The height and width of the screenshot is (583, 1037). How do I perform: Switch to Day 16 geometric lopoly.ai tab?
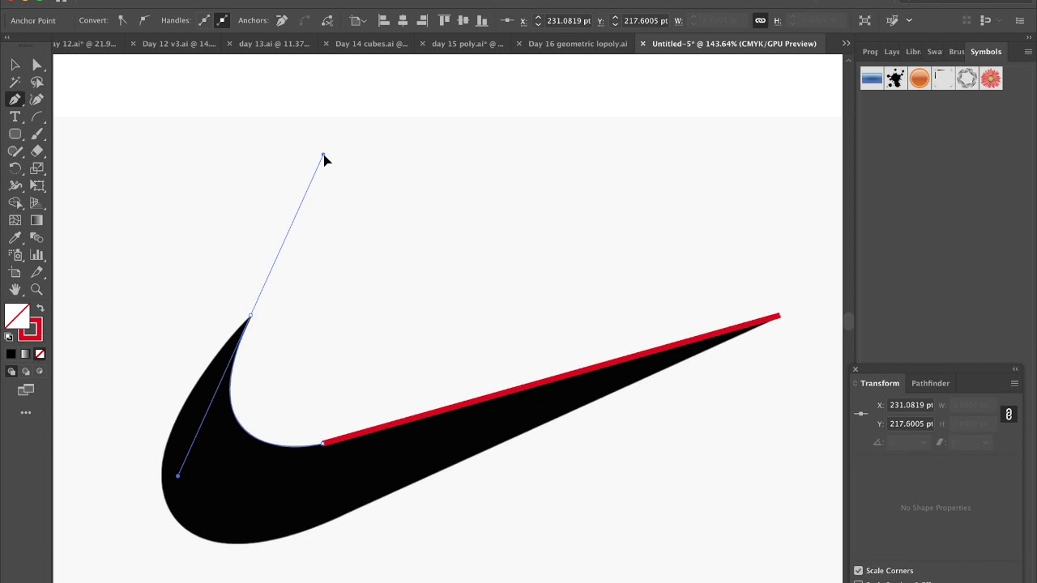pyautogui.click(x=578, y=44)
